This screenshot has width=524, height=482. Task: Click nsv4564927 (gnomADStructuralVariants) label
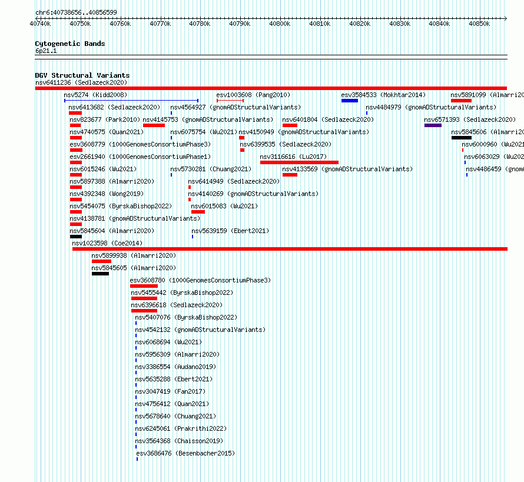click(x=236, y=107)
